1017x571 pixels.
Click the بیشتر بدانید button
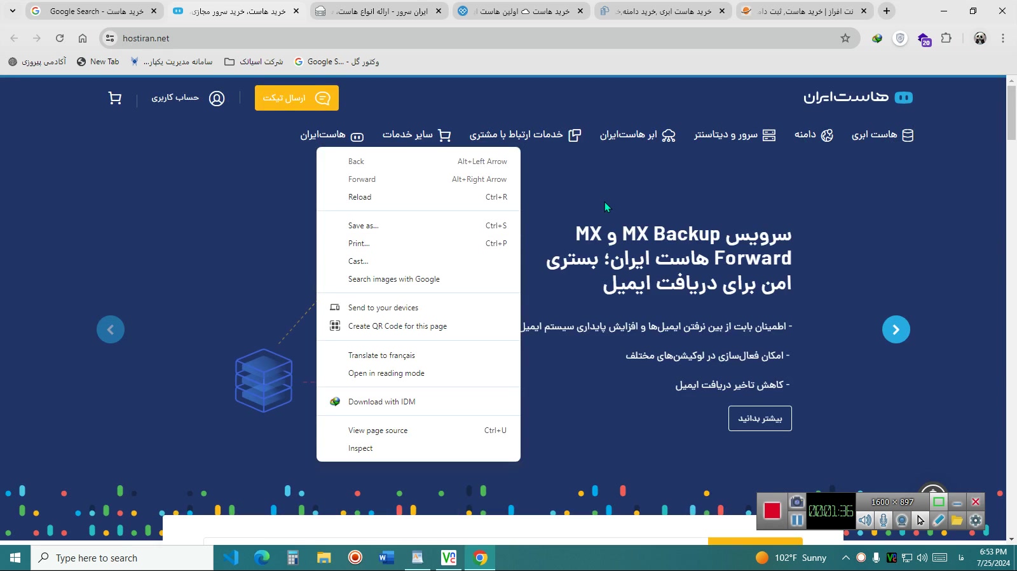pyautogui.click(x=760, y=418)
